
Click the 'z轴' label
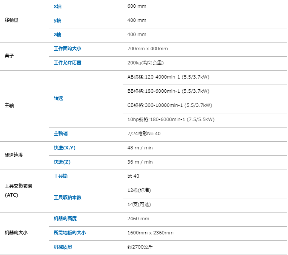[x=57, y=34]
